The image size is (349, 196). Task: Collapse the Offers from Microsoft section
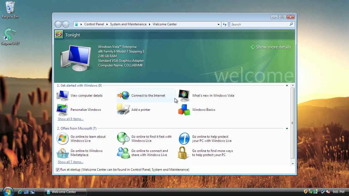click(x=287, y=128)
